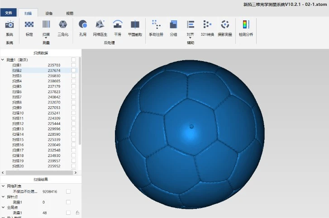Click point count 224309 of 扫描11
329x218 pixels.
click(x=54, y=118)
